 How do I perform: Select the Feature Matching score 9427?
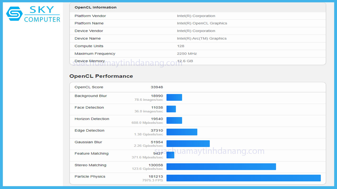pos(158,153)
